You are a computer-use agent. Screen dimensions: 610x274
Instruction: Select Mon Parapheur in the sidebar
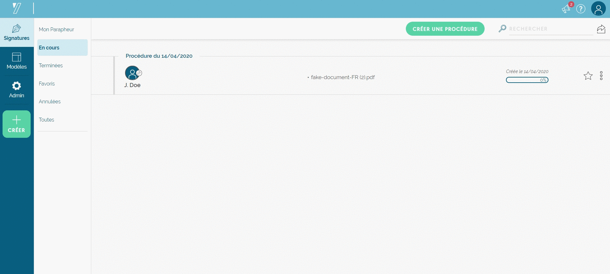pos(56,29)
